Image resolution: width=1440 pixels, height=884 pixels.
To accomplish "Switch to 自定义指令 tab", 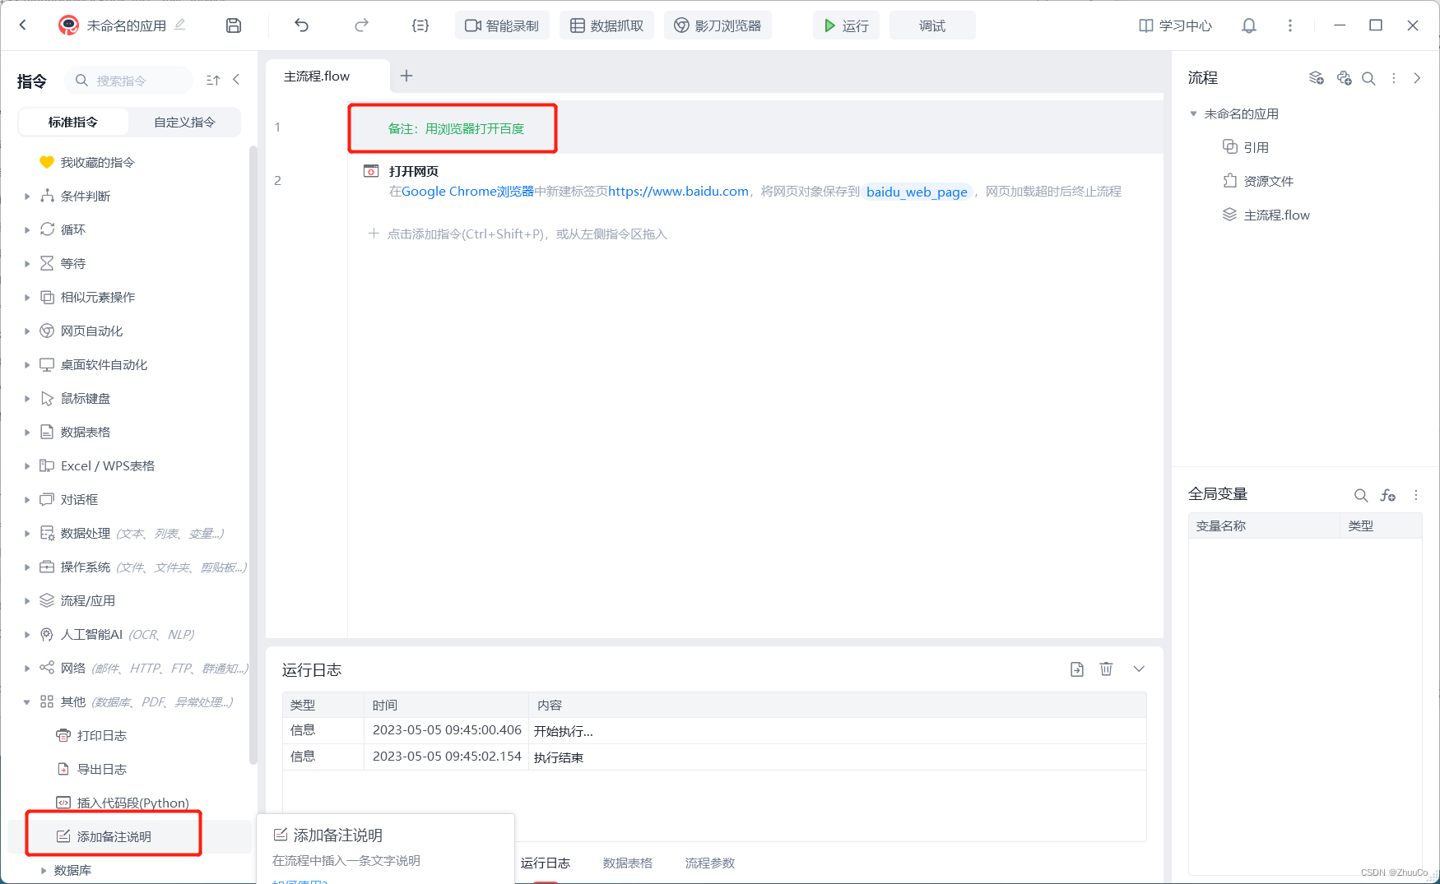I will click(185, 122).
